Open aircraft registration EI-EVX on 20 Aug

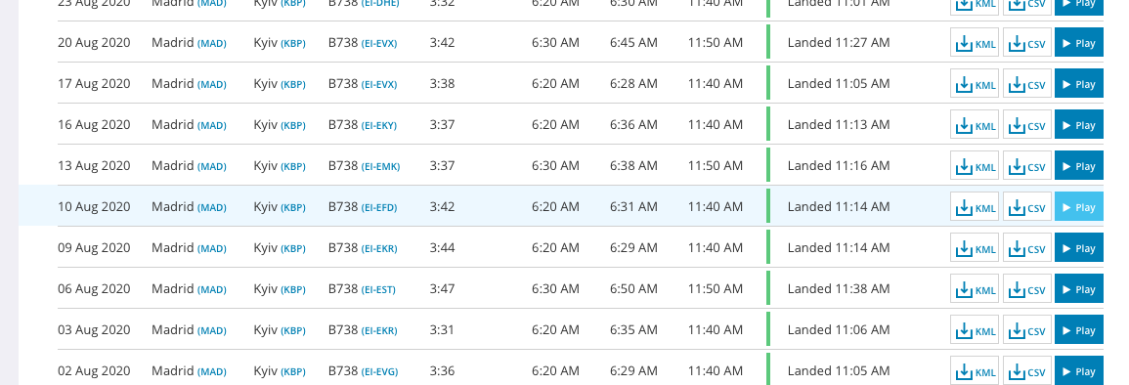tap(378, 43)
